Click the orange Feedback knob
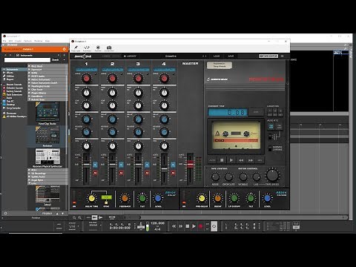 coord(125,198)
